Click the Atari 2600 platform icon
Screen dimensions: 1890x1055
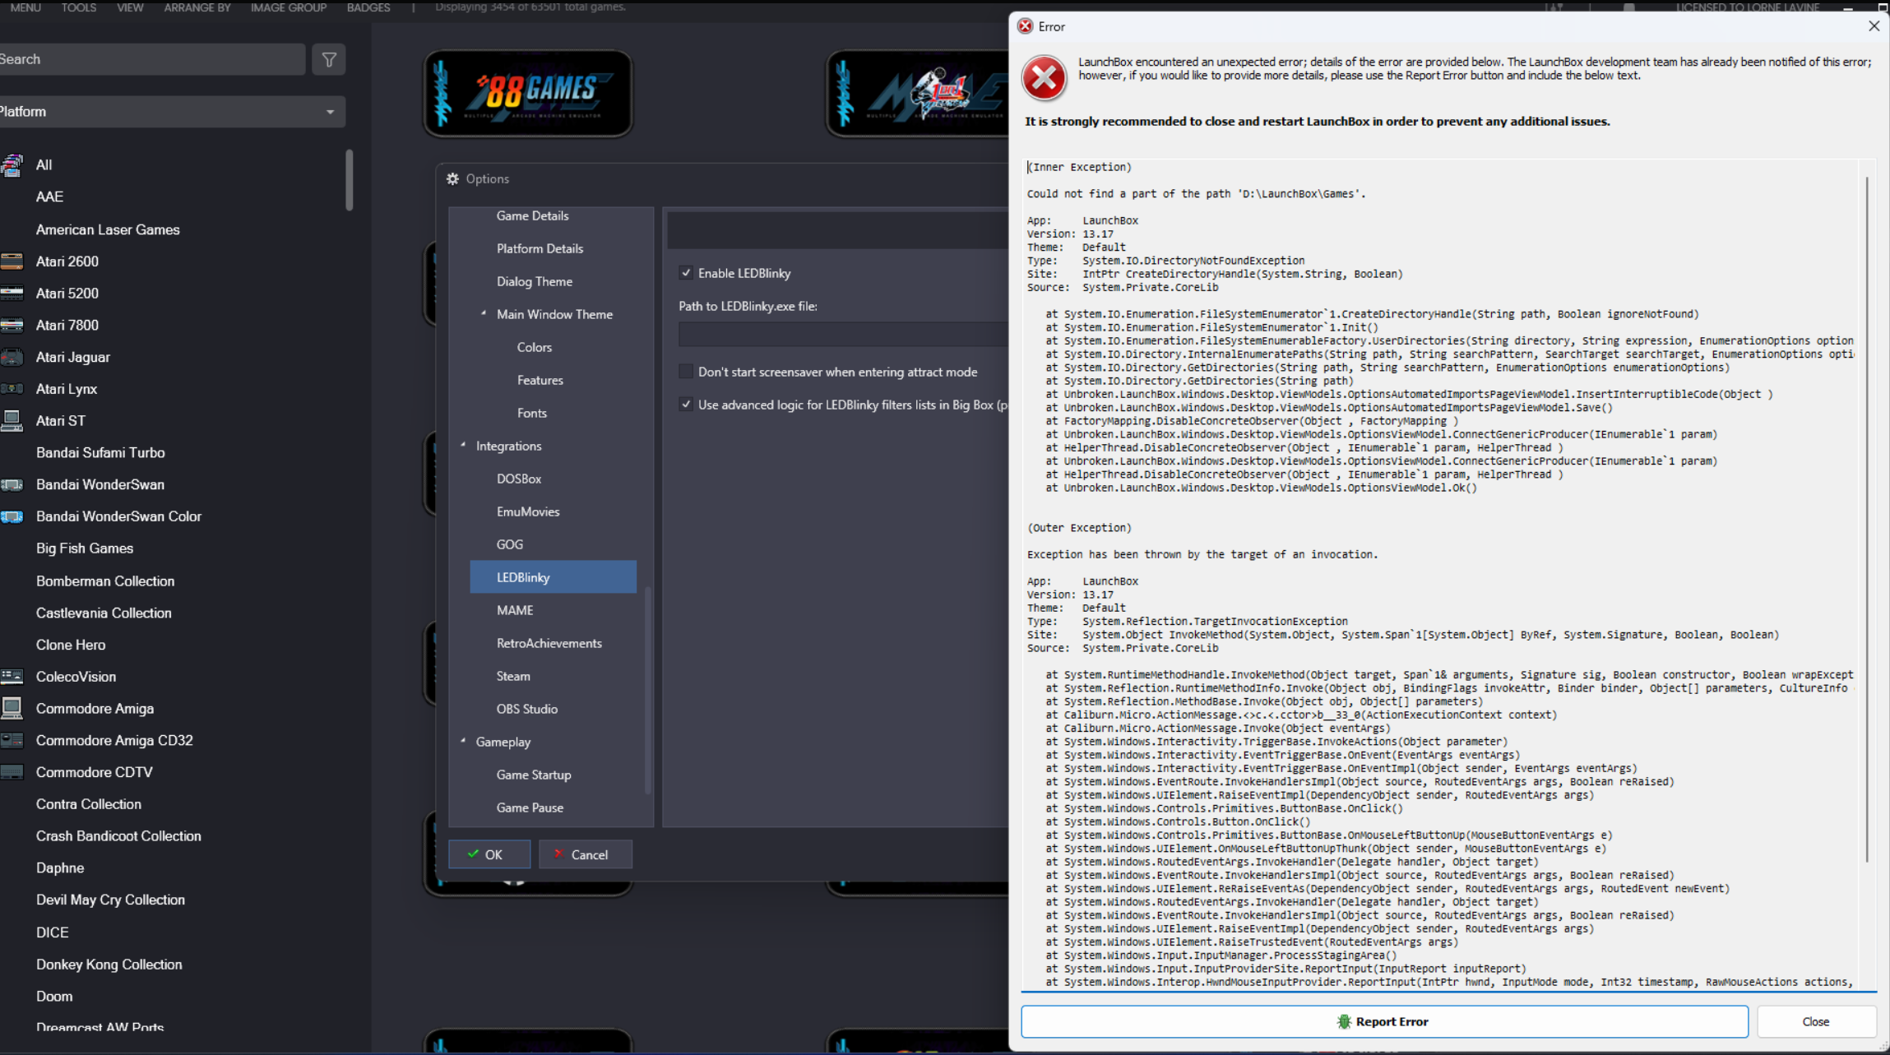12,261
